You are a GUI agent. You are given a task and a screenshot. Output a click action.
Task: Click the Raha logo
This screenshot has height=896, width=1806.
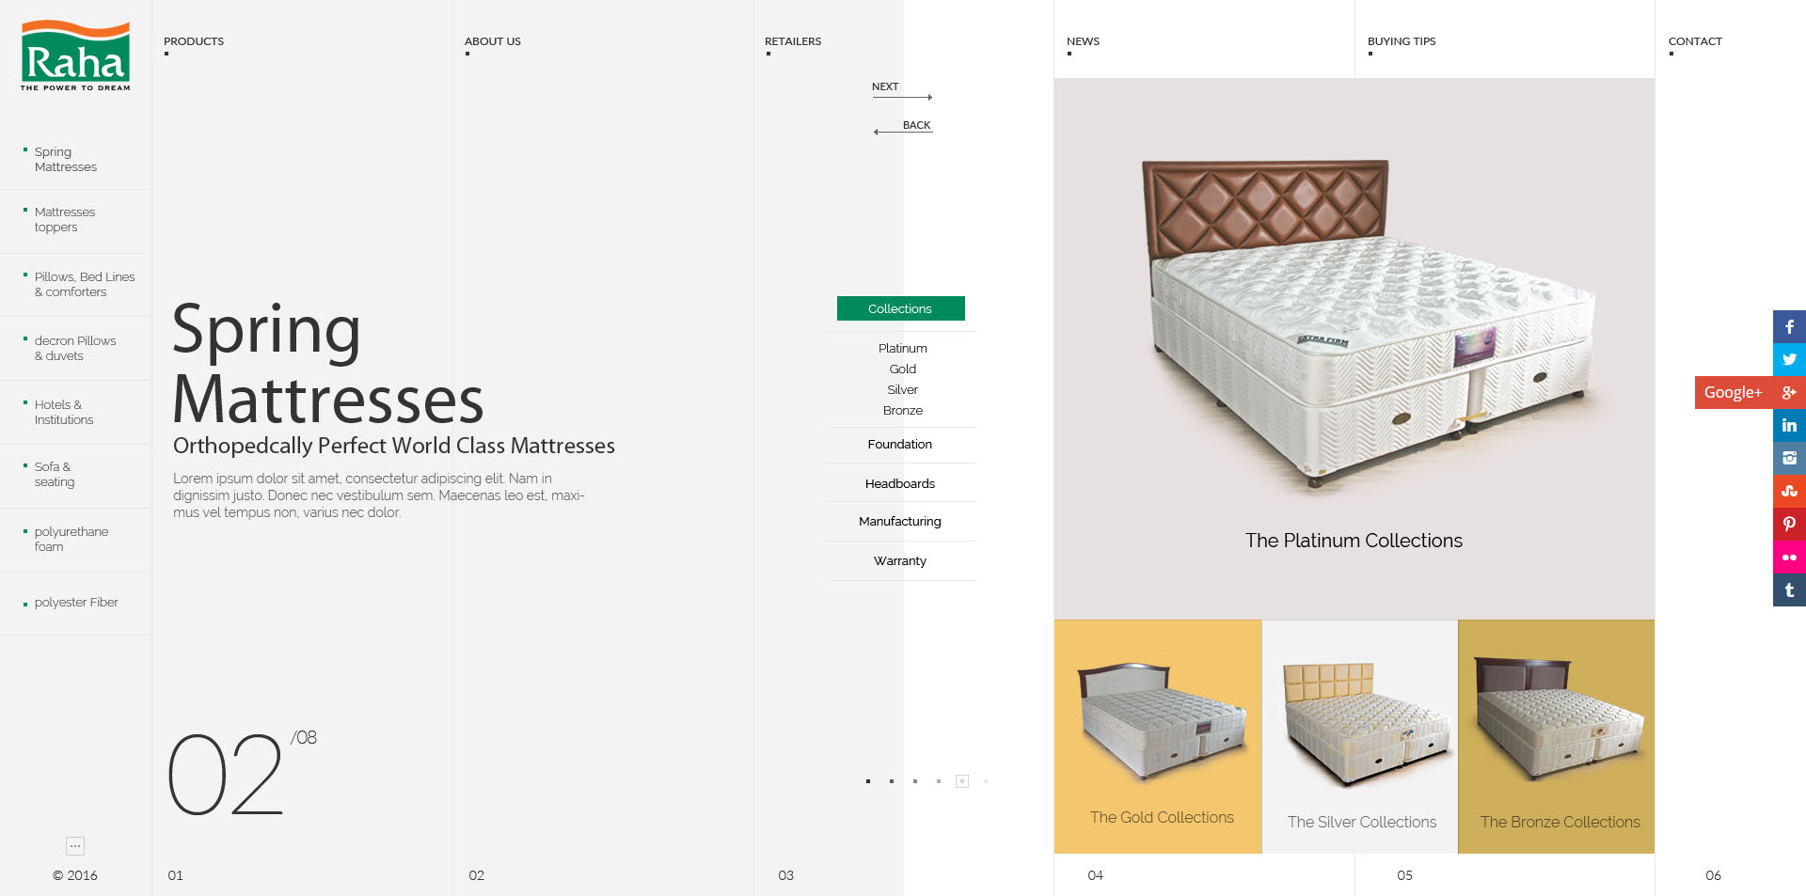tap(75, 55)
